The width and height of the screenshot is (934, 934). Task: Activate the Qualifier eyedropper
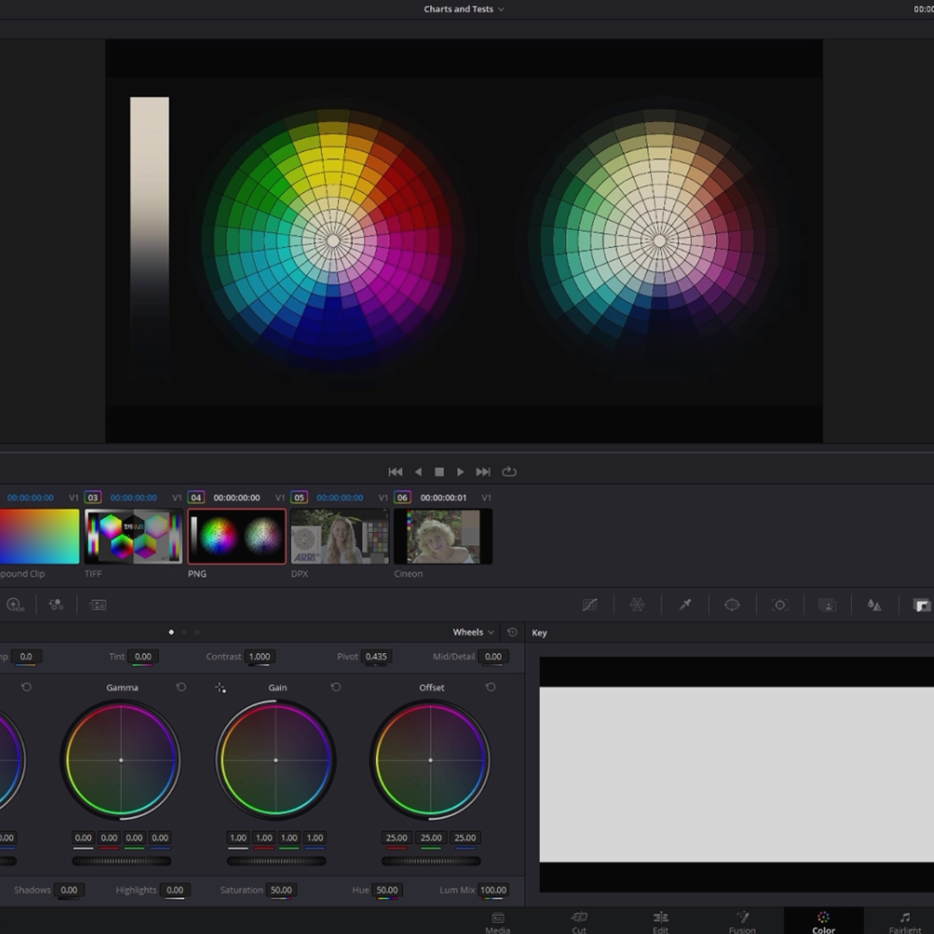(x=685, y=605)
